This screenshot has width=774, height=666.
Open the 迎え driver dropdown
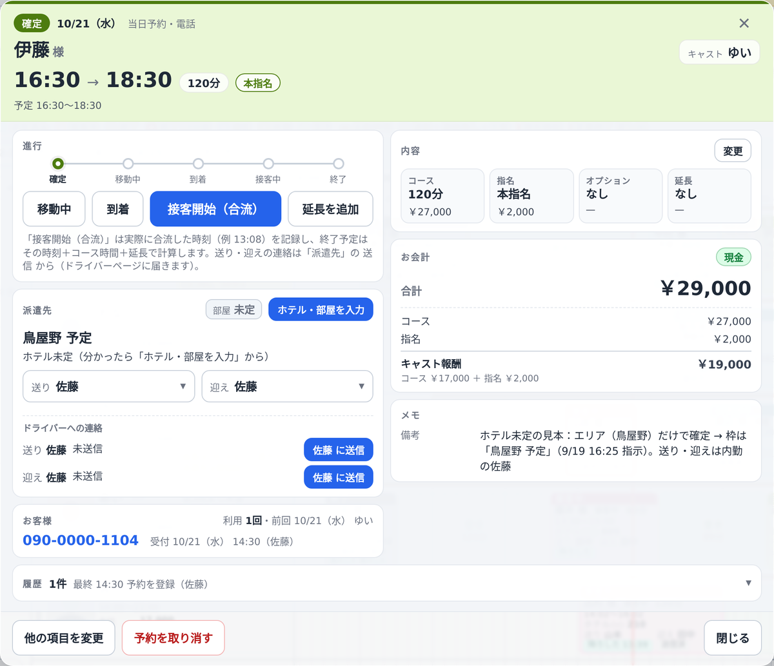tap(288, 387)
